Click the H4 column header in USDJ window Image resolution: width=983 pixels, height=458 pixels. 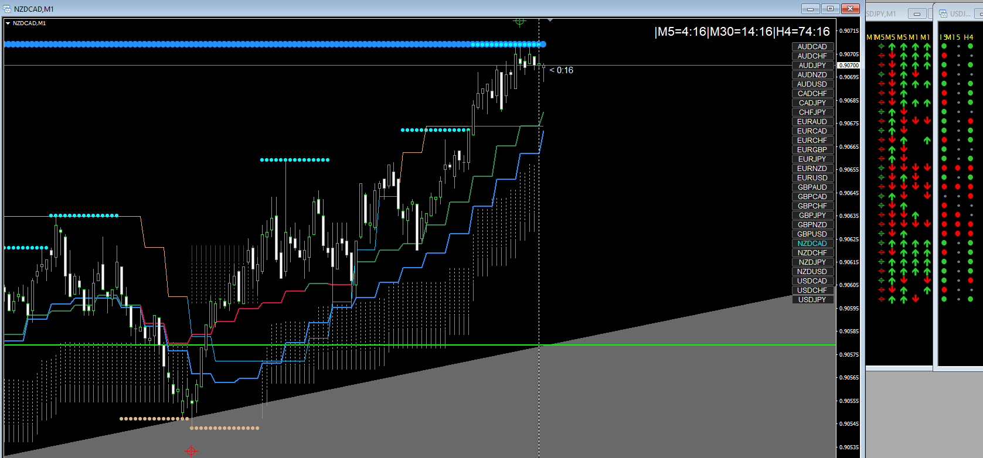968,37
